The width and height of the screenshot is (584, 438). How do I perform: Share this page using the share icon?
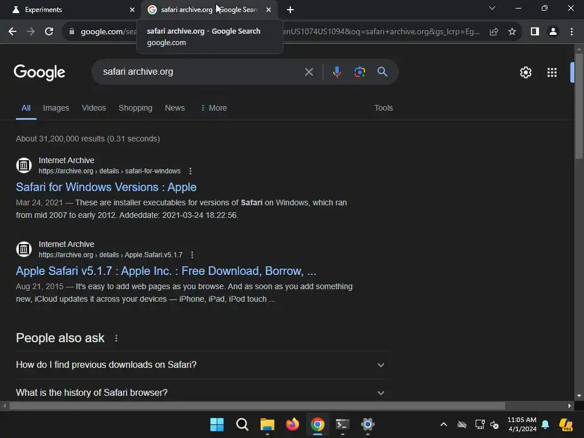click(494, 32)
